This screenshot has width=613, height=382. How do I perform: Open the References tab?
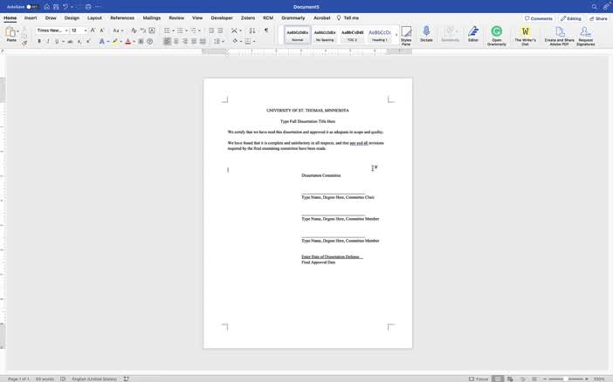coord(122,18)
